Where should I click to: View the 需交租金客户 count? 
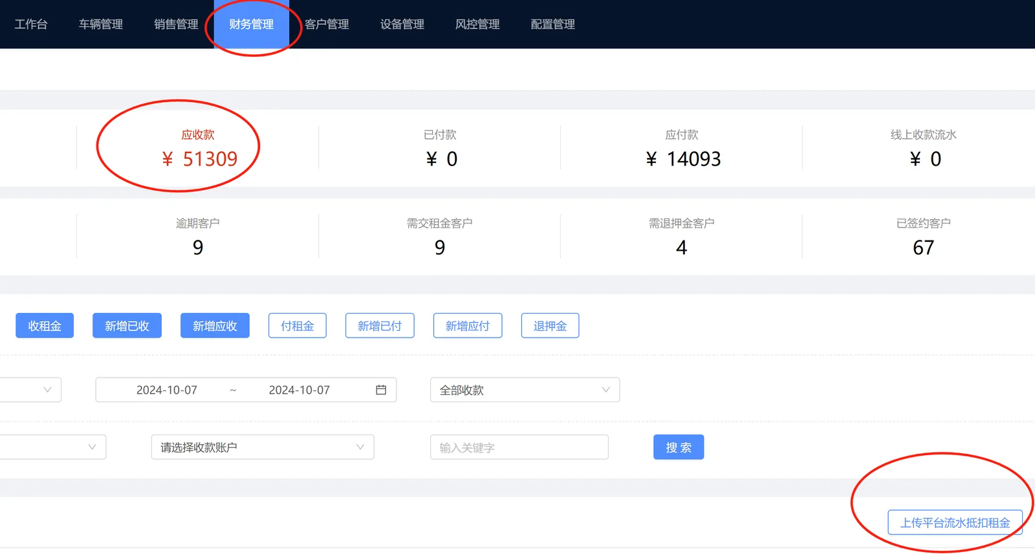[x=440, y=237]
